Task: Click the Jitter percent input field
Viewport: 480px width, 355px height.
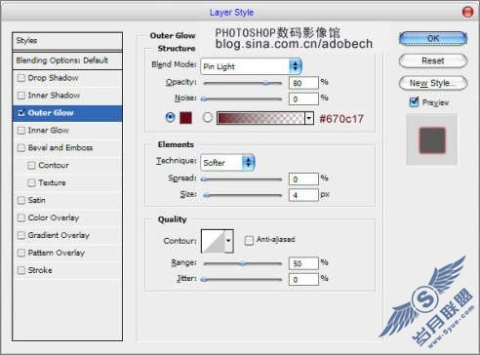Action: (x=303, y=279)
